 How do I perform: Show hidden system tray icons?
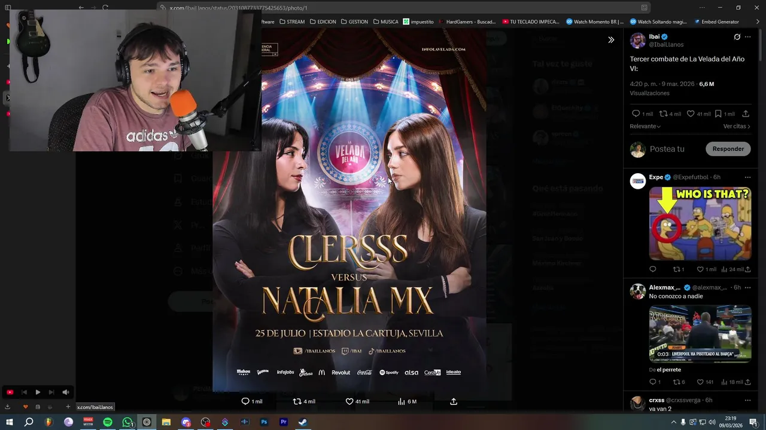(x=674, y=422)
